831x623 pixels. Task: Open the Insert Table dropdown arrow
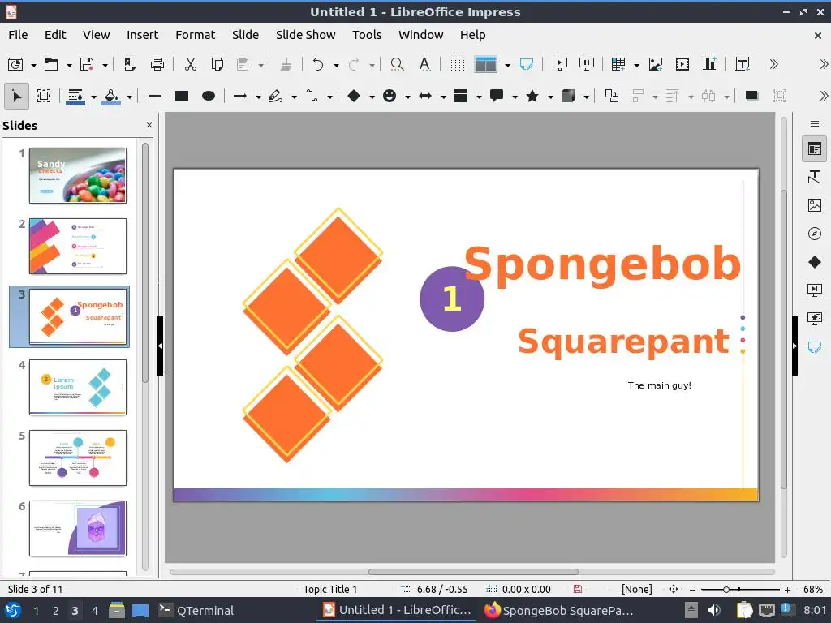pos(636,65)
